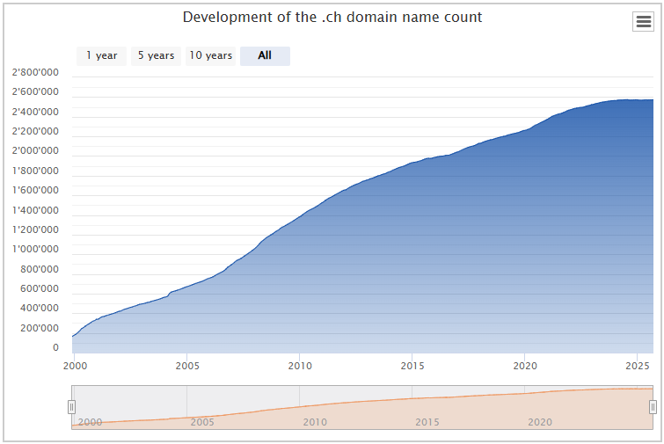Click the chart title about .ch domain count

pyautogui.click(x=332, y=18)
